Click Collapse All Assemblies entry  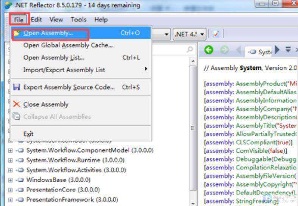81,117
